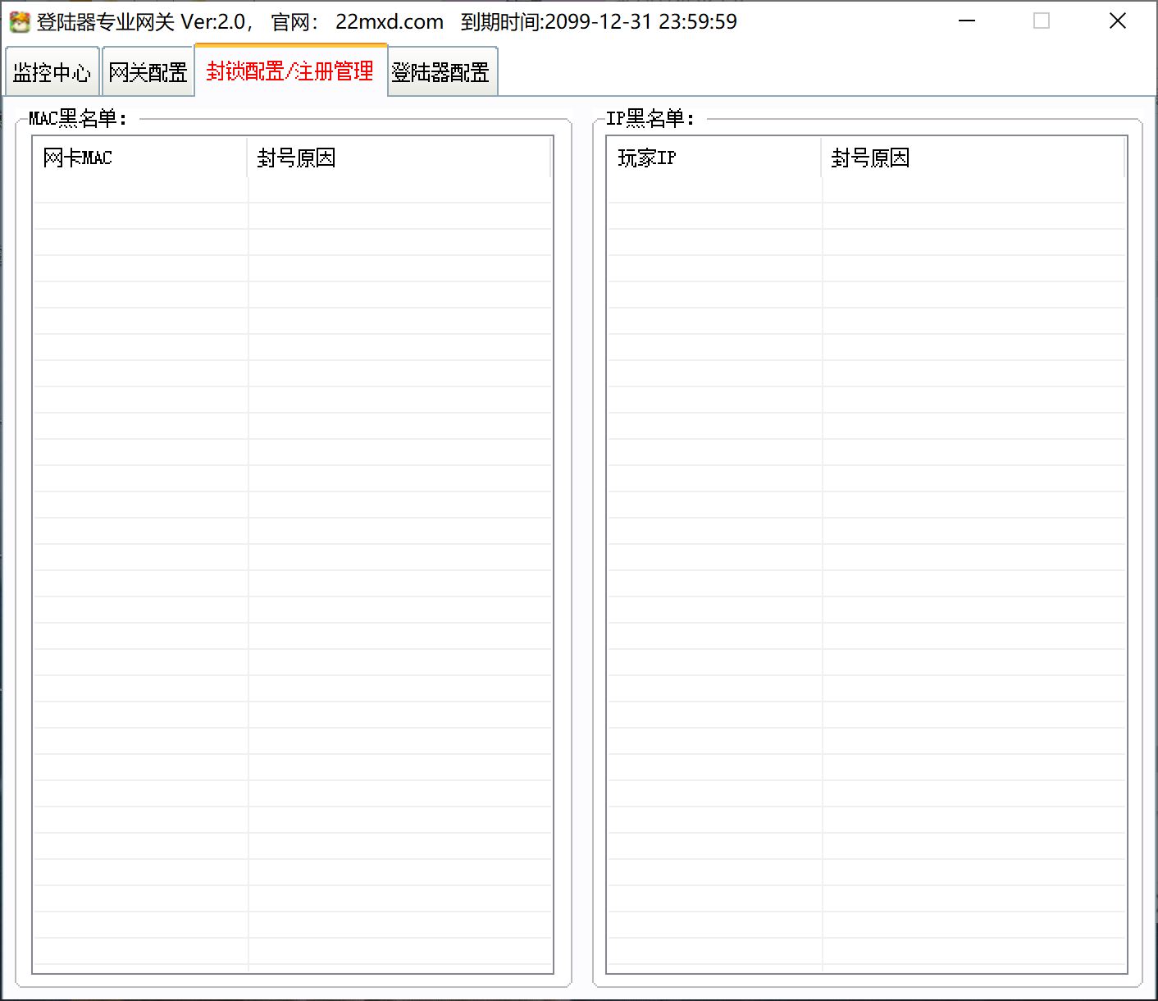Screen dimensions: 1158x1001
Task: Click the 玩家IP column header
Action: (x=714, y=158)
